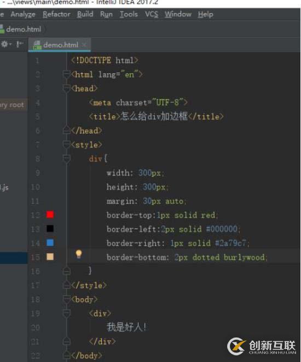Open the Tools menu
The image size is (301, 362).
(x=129, y=14)
